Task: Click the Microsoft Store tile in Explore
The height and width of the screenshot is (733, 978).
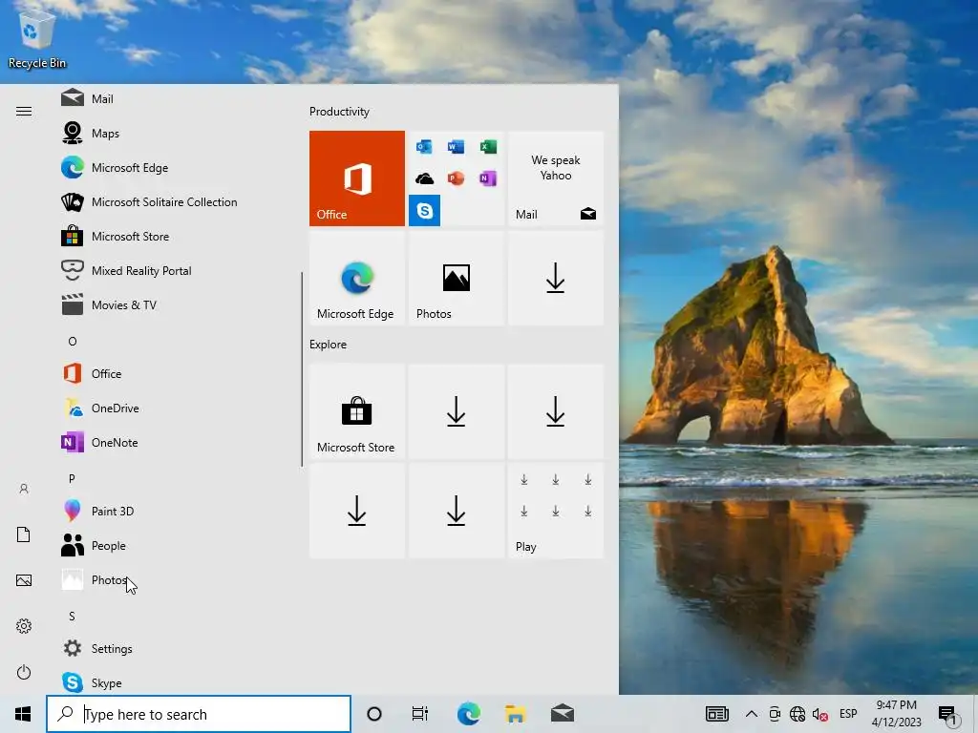Action: click(x=357, y=412)
